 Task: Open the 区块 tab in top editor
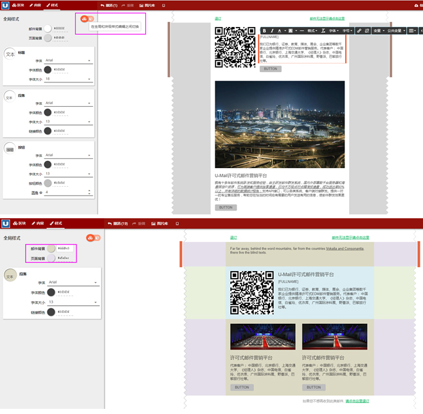pos(19,5)
